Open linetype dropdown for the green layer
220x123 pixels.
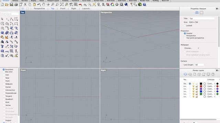[211, 94]
